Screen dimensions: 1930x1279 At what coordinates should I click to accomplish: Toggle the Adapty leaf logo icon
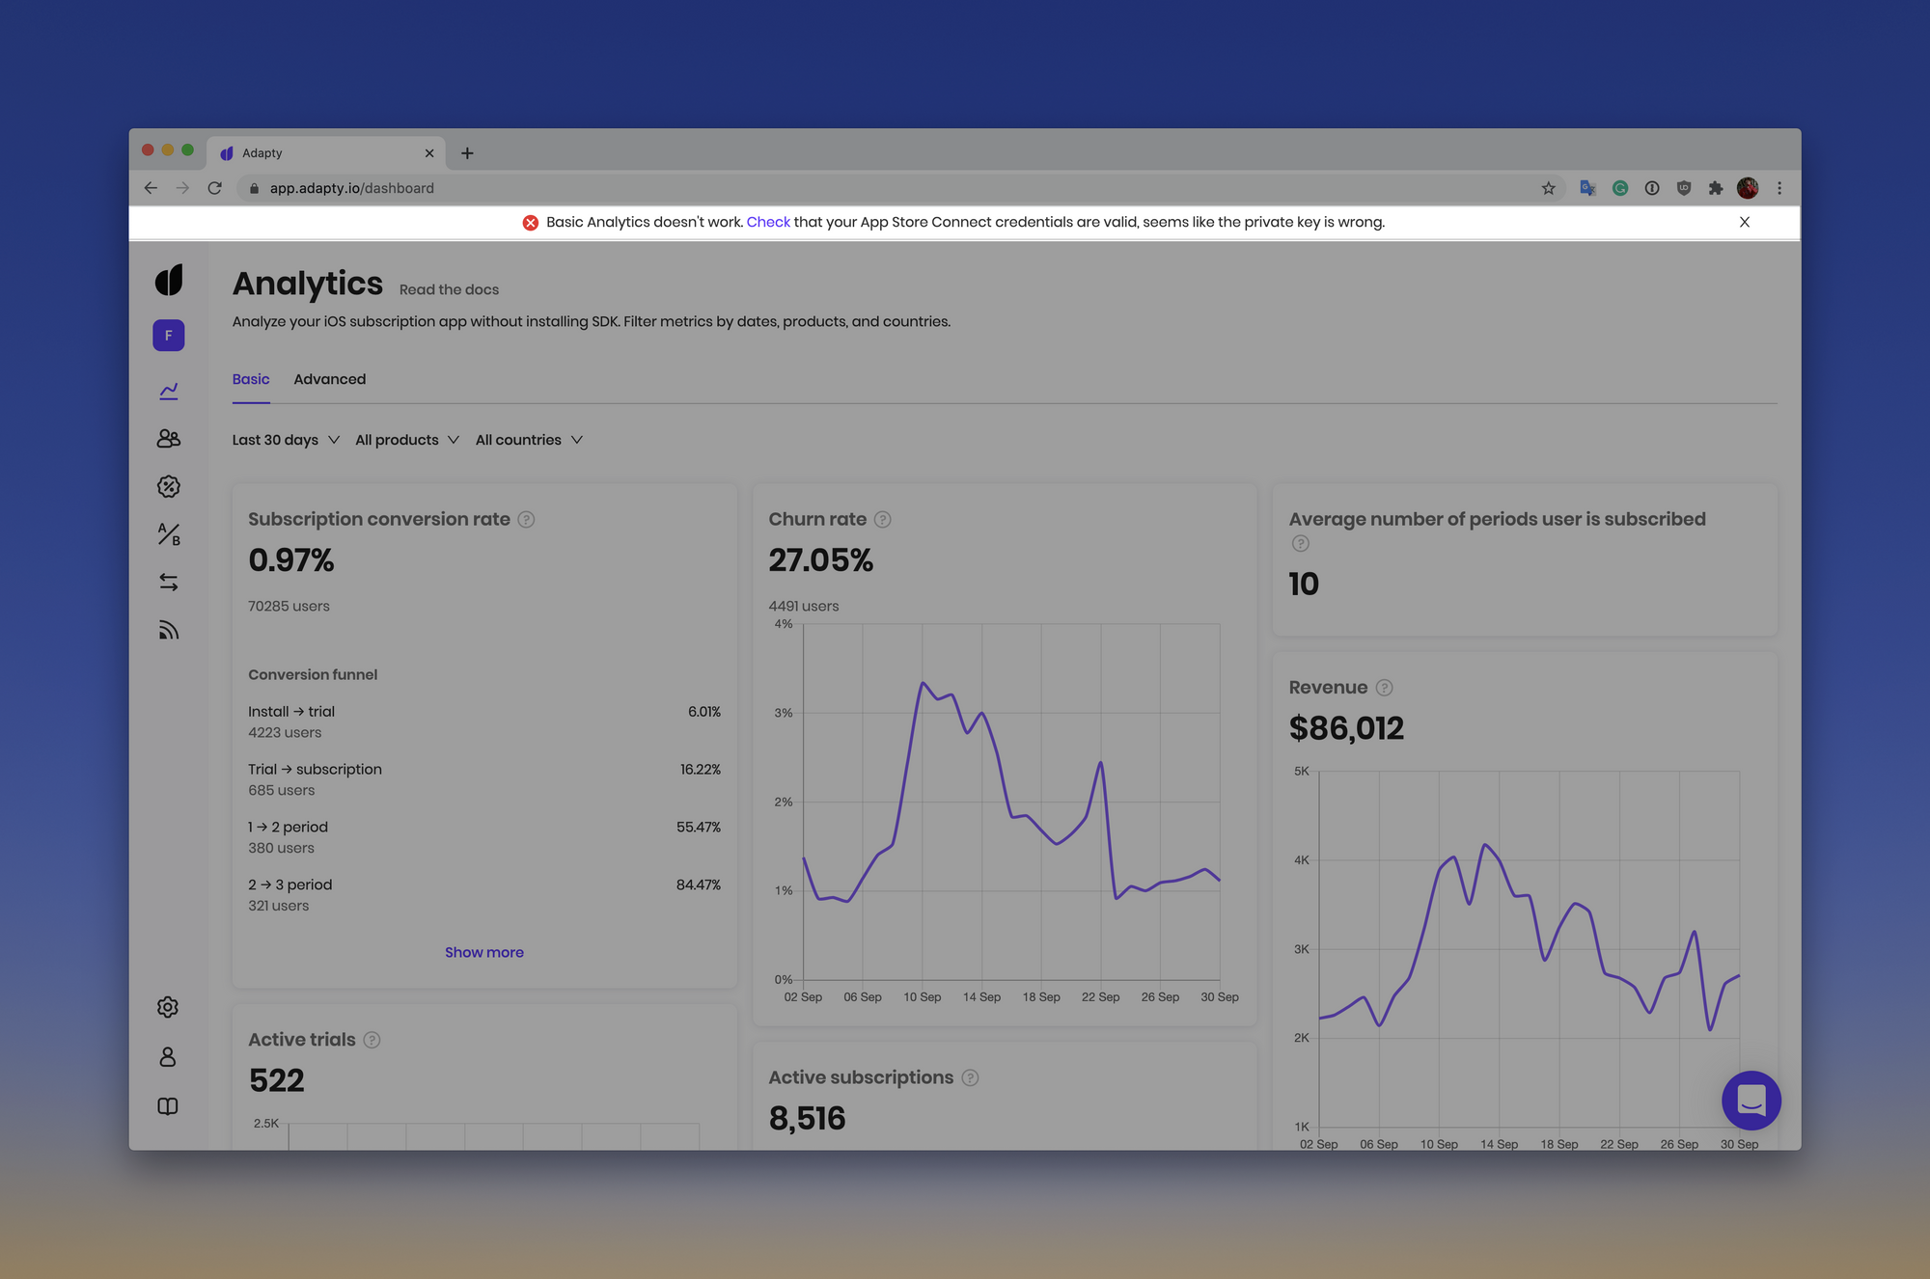click(169, 282)
